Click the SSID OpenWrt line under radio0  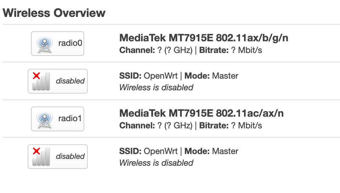point(178,76)
